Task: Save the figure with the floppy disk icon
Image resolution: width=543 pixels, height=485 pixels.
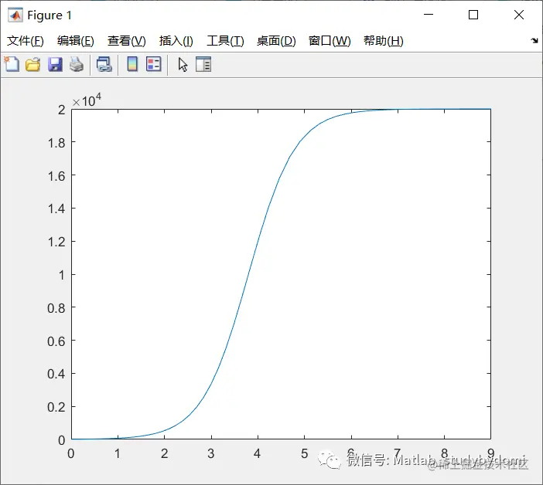Action: click(55, 65)
